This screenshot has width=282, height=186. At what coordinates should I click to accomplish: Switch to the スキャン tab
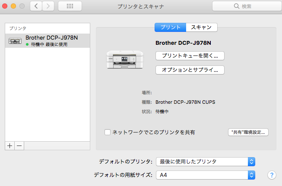click(x=202, y=27)
